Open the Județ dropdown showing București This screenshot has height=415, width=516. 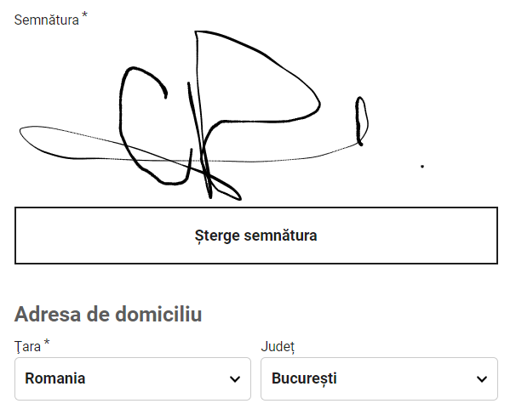(x=379, y=378)
